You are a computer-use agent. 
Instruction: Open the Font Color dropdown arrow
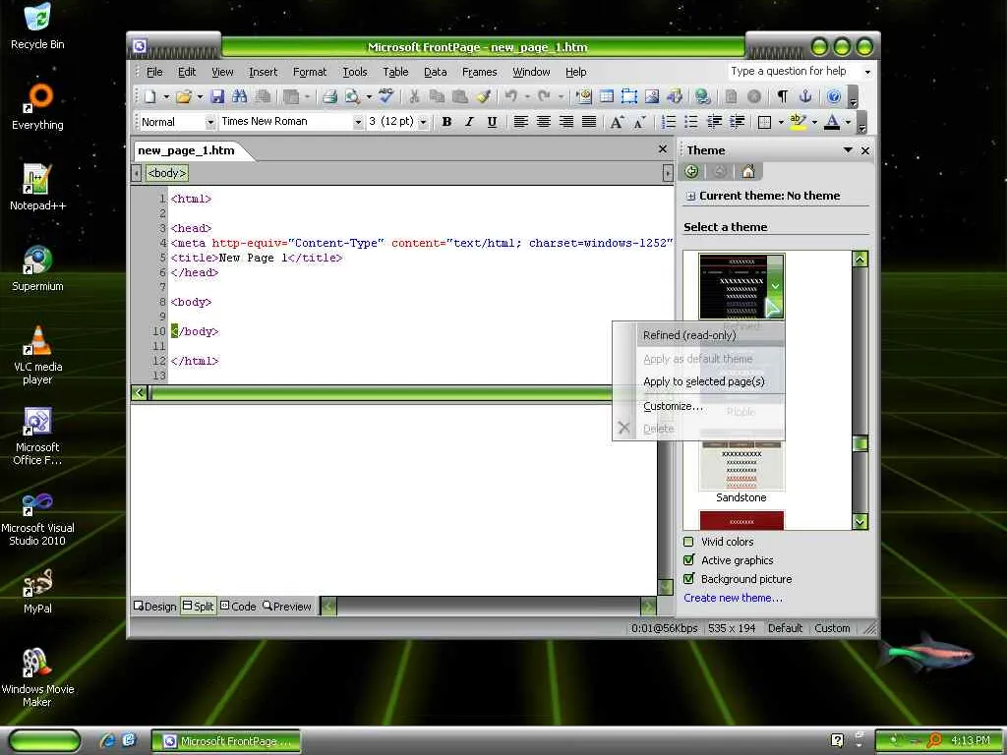[848, 122]
